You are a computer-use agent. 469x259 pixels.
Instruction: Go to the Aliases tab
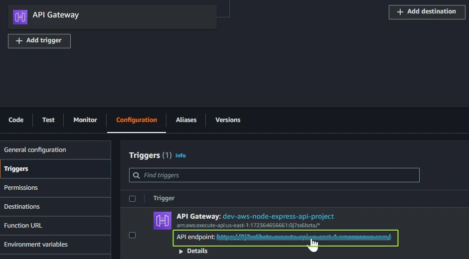click(186, 120)
